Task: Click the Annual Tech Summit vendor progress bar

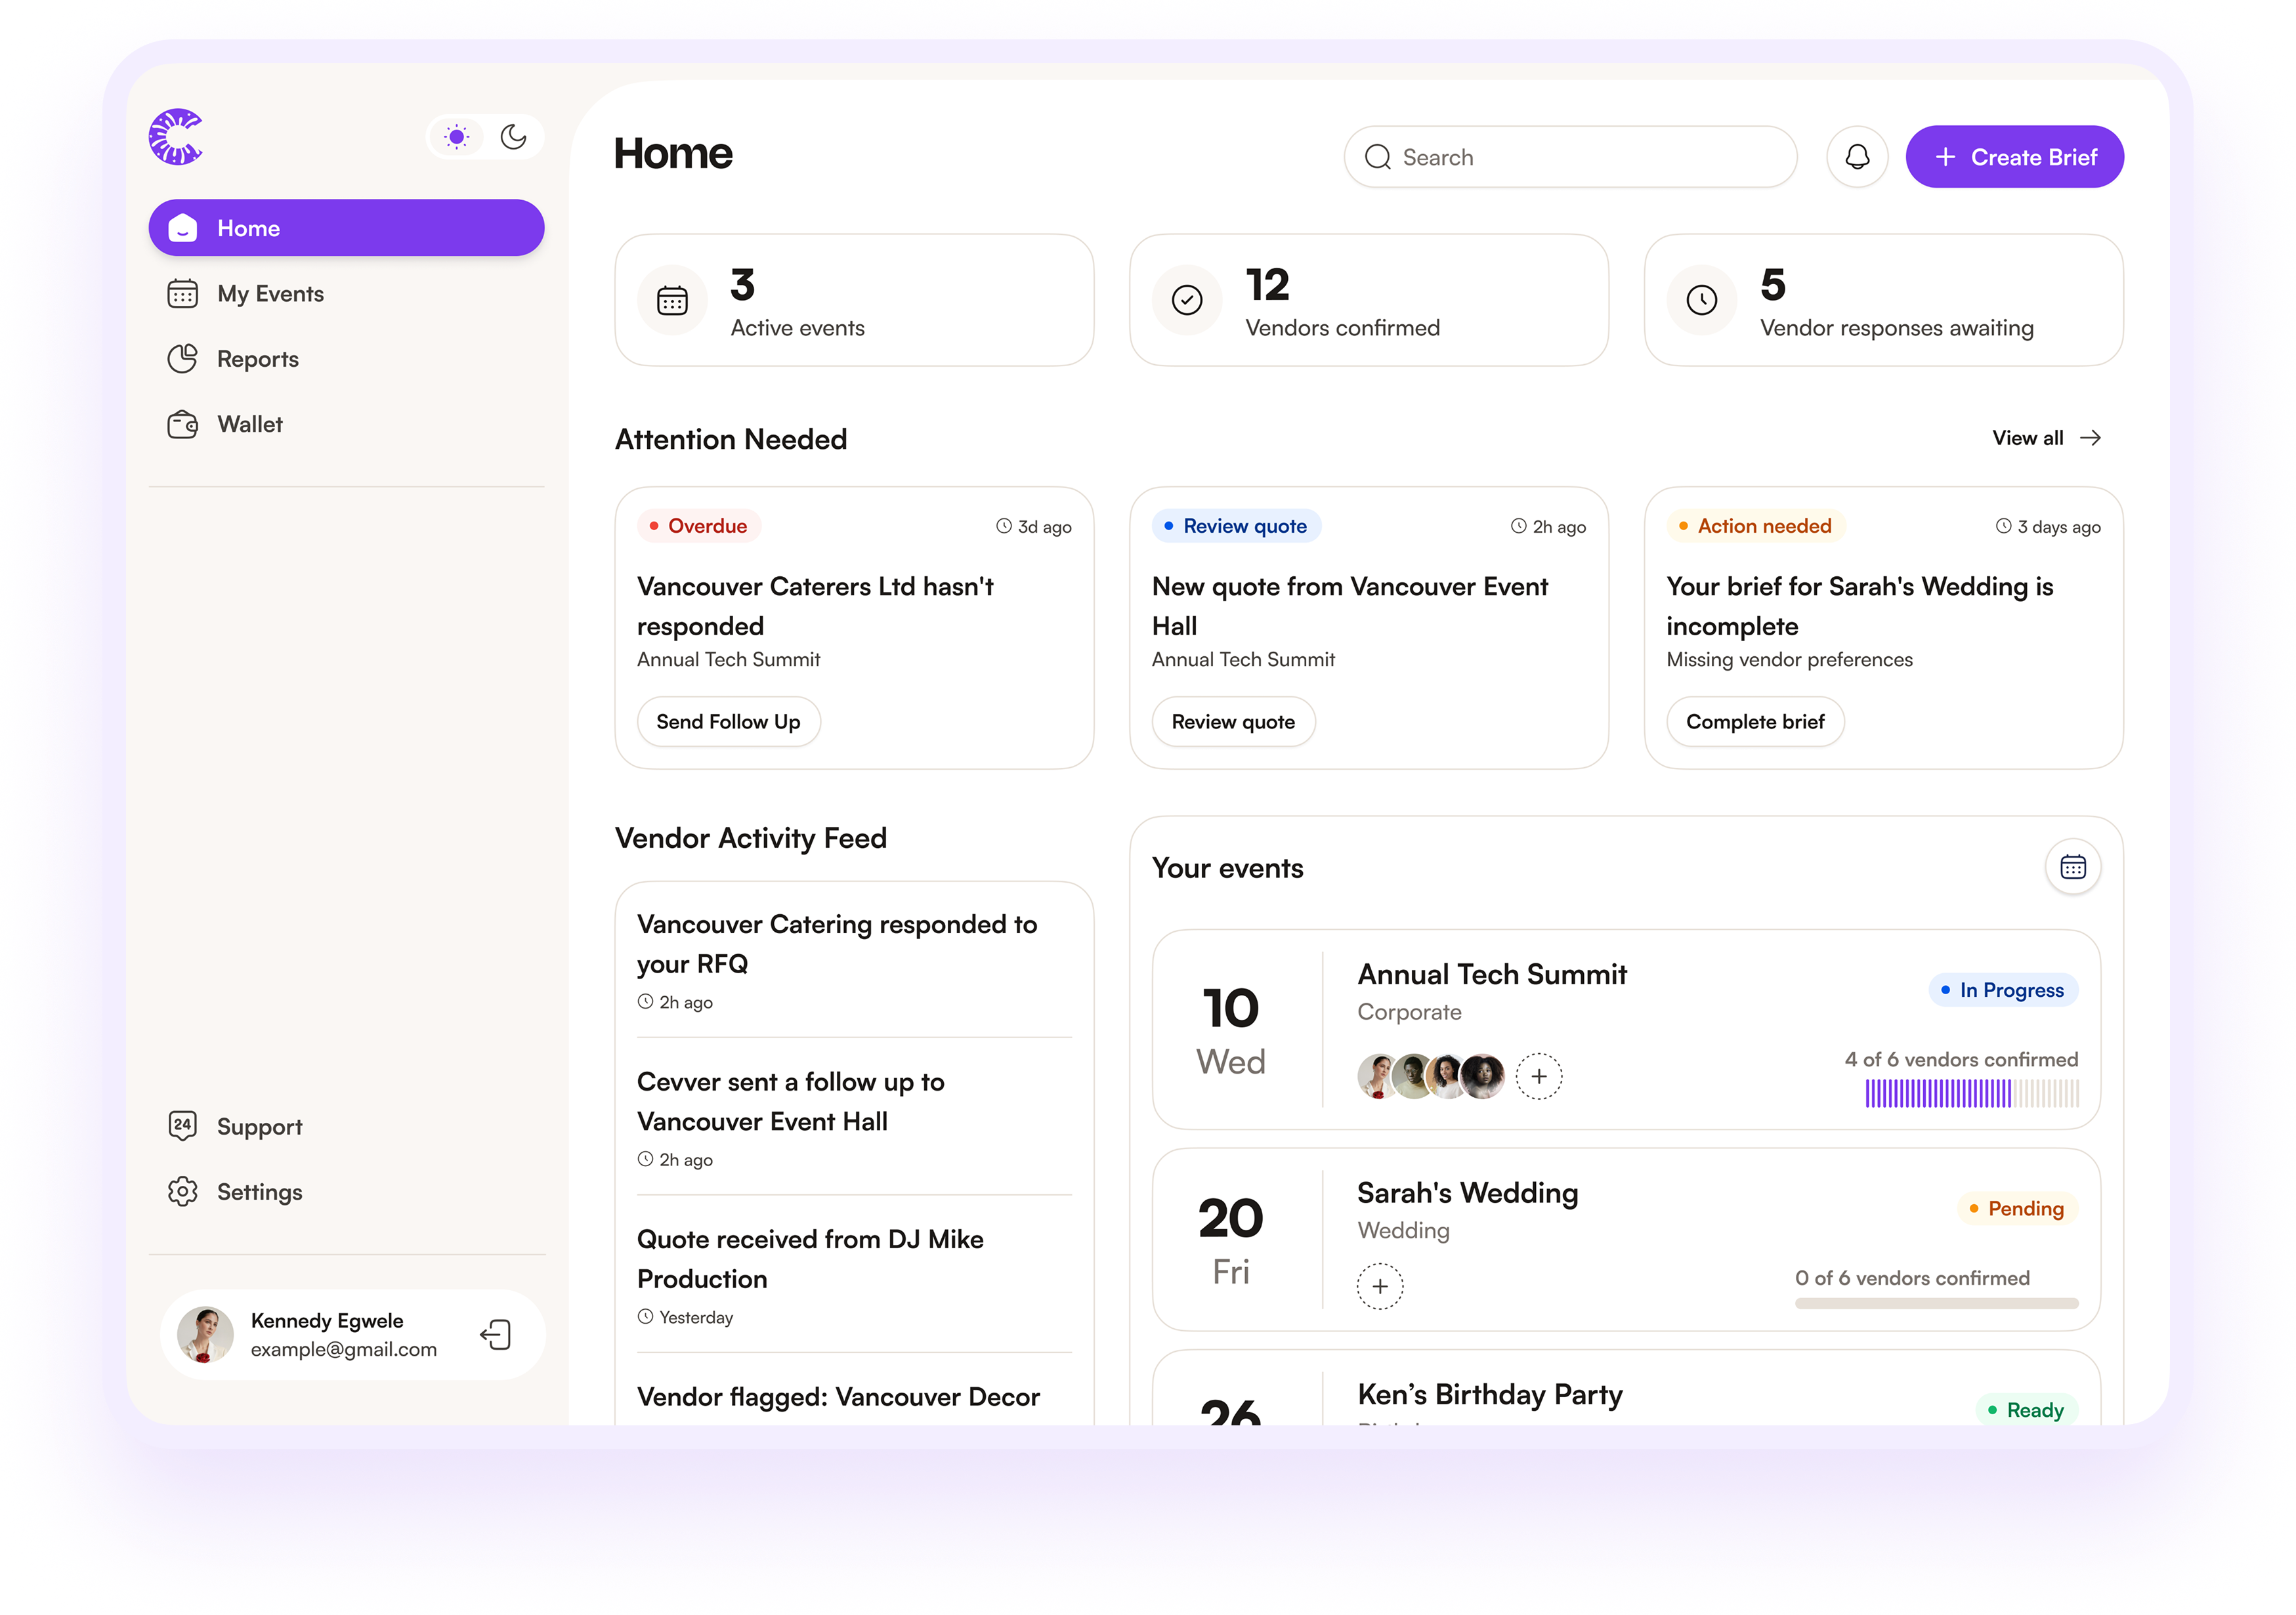Action: pyautogui.click(x=1971, y=1094)
